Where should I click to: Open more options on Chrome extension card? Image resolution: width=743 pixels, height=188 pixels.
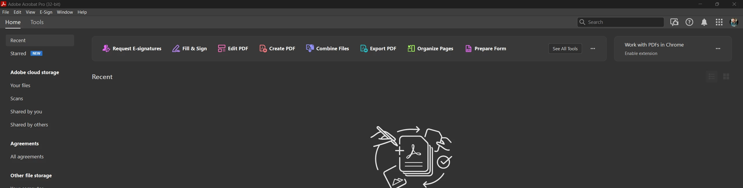718,49
